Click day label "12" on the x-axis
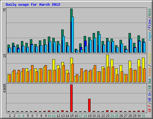This screenshot has height=119, width=153. coord(58,116)
